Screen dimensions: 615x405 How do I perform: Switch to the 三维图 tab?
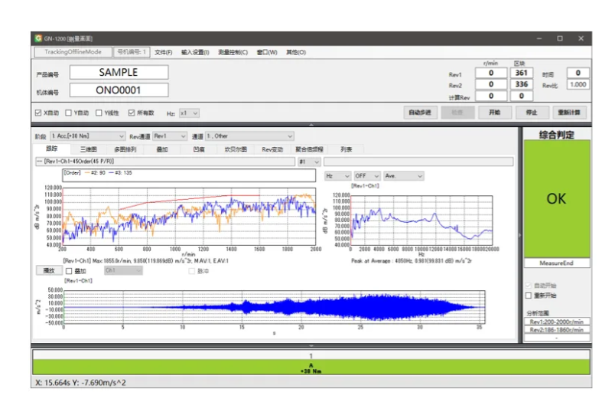(x=89, y=149)
